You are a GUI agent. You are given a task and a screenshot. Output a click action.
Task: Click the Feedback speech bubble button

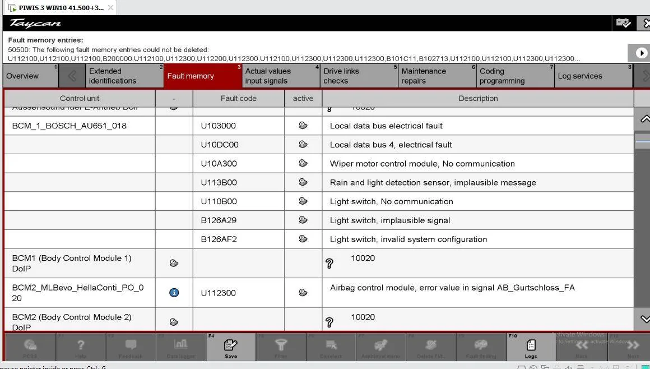(131, 347)
